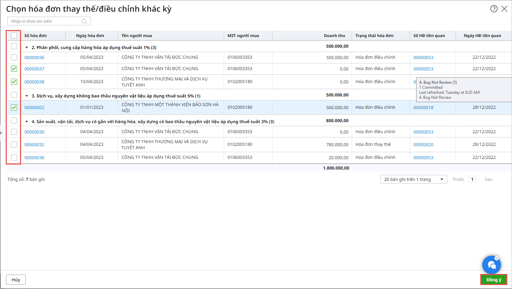The image size is (512, 289).
Task: Open the chat support bubble
Action: (491, 265)
